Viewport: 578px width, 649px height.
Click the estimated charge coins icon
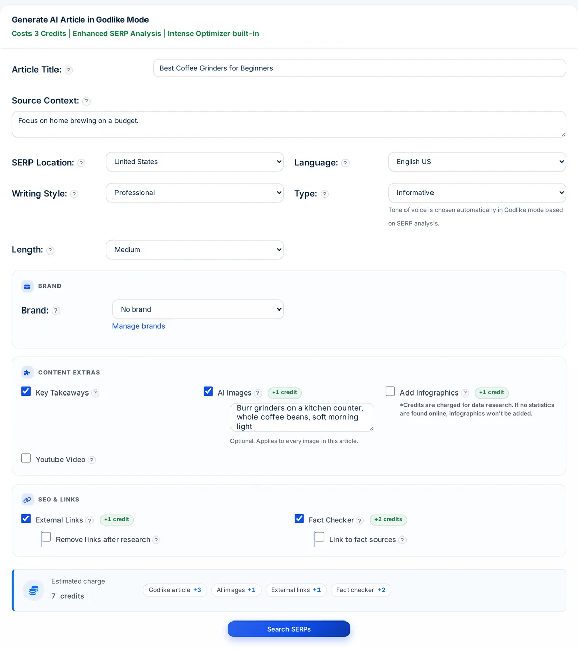pos(34,590)
